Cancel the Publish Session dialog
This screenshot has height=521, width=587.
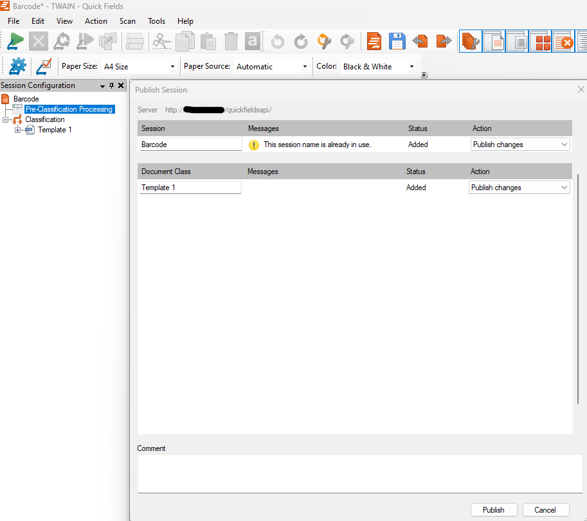545,509
